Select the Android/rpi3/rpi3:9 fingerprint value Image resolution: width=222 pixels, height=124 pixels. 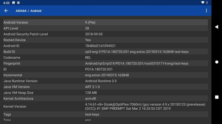pyautogui.click(x=137, y=63)
